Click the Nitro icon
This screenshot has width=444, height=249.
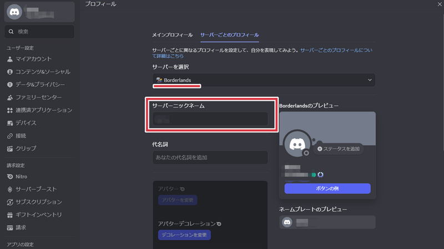(10, 177)
